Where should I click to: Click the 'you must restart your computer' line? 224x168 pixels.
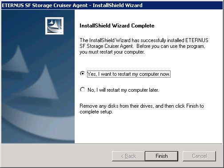click(x=112, y=52)
